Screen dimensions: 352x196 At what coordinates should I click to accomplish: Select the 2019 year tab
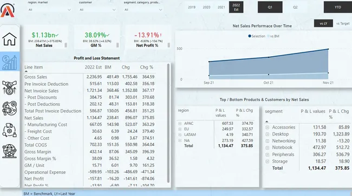[x=192, y=7]
